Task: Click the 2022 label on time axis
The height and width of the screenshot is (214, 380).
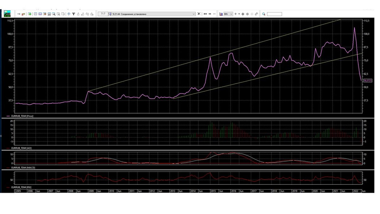Action: tap(356, 191)
